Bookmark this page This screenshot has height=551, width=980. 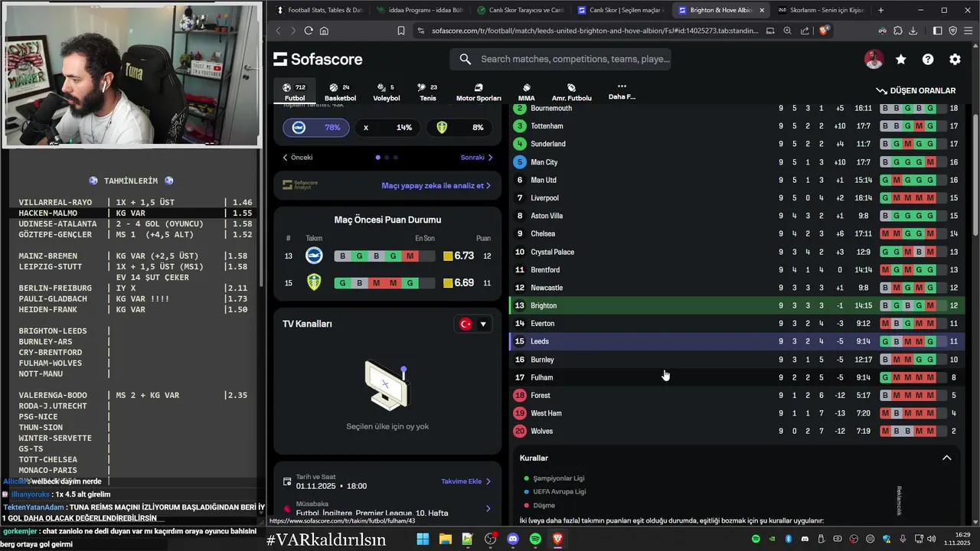point(401,31)
